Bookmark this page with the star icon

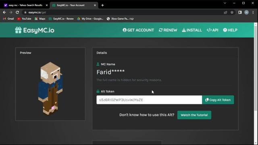[x=232, y=12]
